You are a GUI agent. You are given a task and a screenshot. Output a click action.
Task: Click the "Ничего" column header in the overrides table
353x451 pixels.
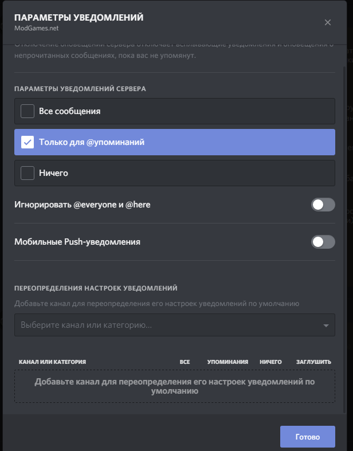click(270, 362)
